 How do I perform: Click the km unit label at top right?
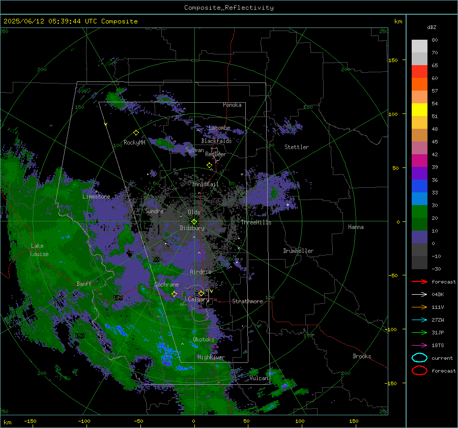point(398,21)
